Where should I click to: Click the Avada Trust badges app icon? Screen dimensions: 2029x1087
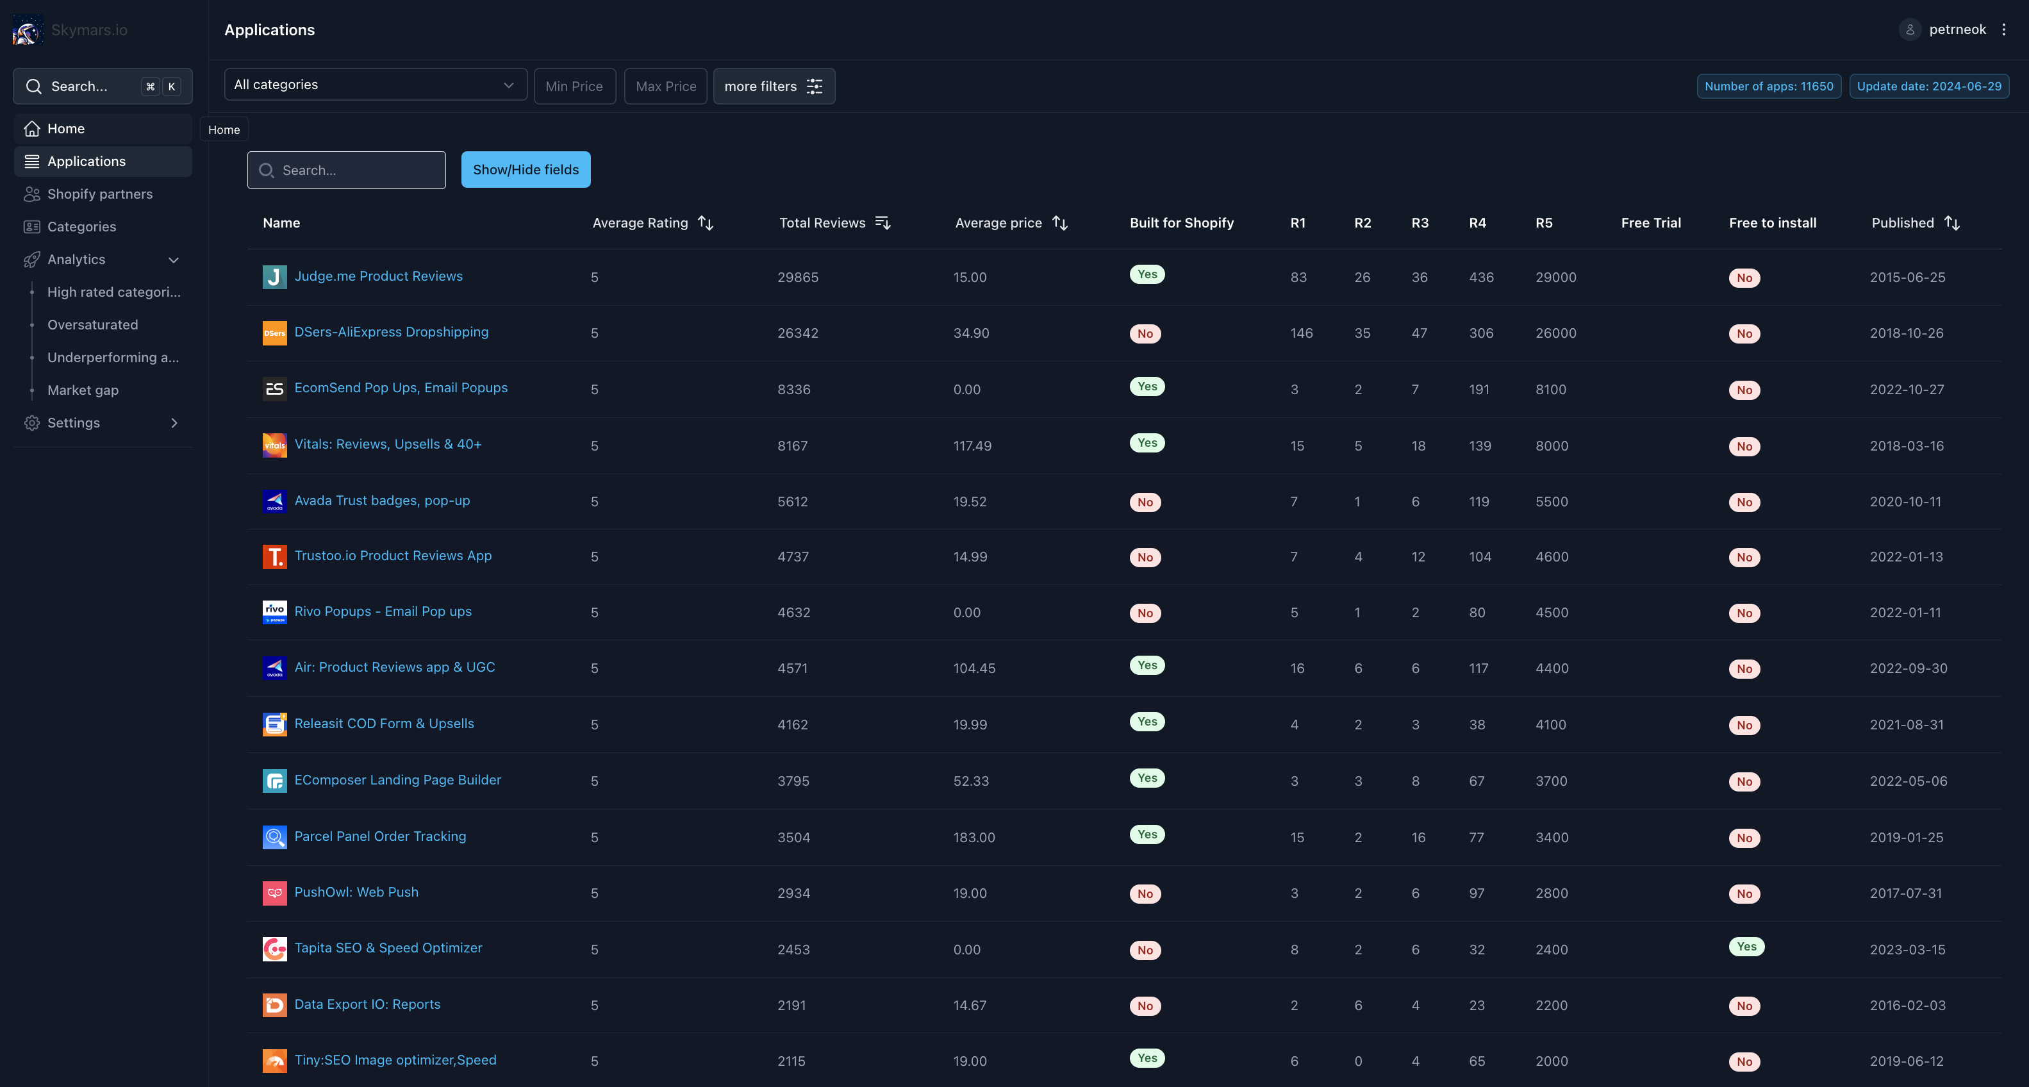[x=275, y=502]
